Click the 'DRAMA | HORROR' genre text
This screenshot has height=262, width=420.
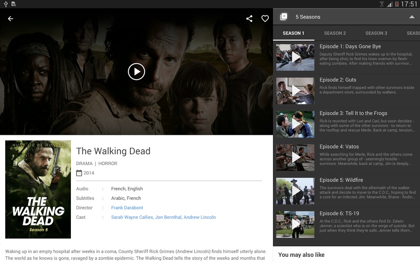(x=97, y=164)
